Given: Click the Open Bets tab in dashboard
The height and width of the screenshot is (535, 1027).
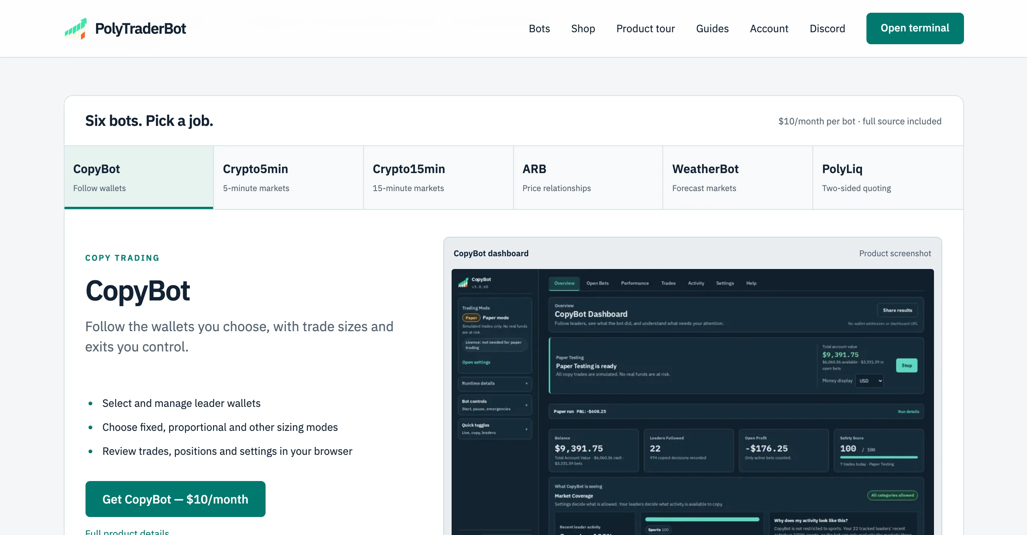Looking at the screenshot, I should click(597, 283).
